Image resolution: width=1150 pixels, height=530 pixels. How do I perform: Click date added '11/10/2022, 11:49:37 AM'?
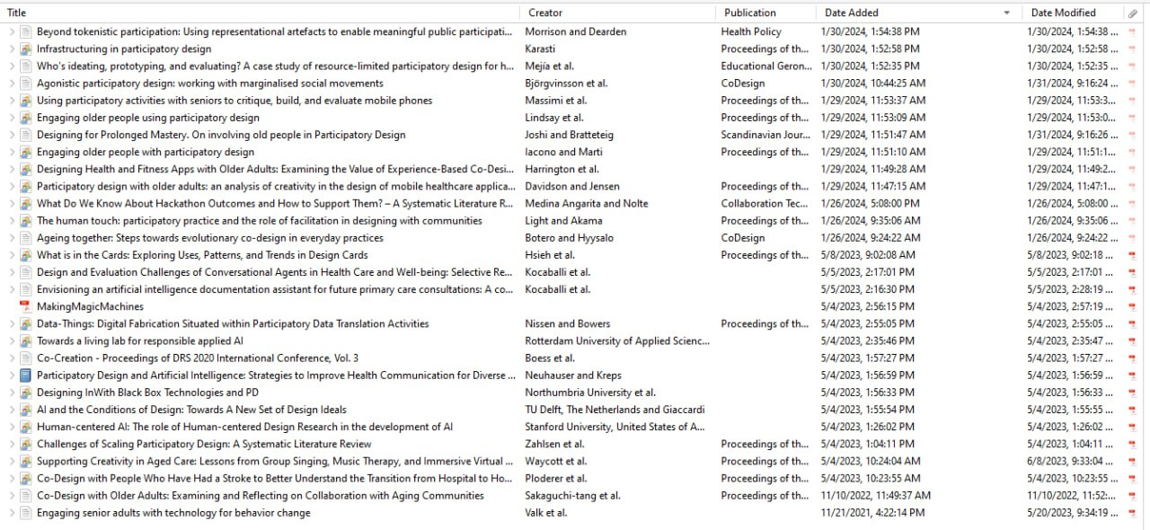(x=876, y=496)
